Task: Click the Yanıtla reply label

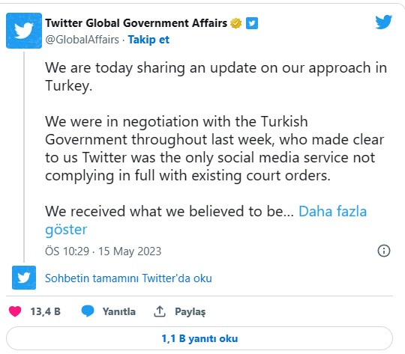Action: (x=118, y=311)
